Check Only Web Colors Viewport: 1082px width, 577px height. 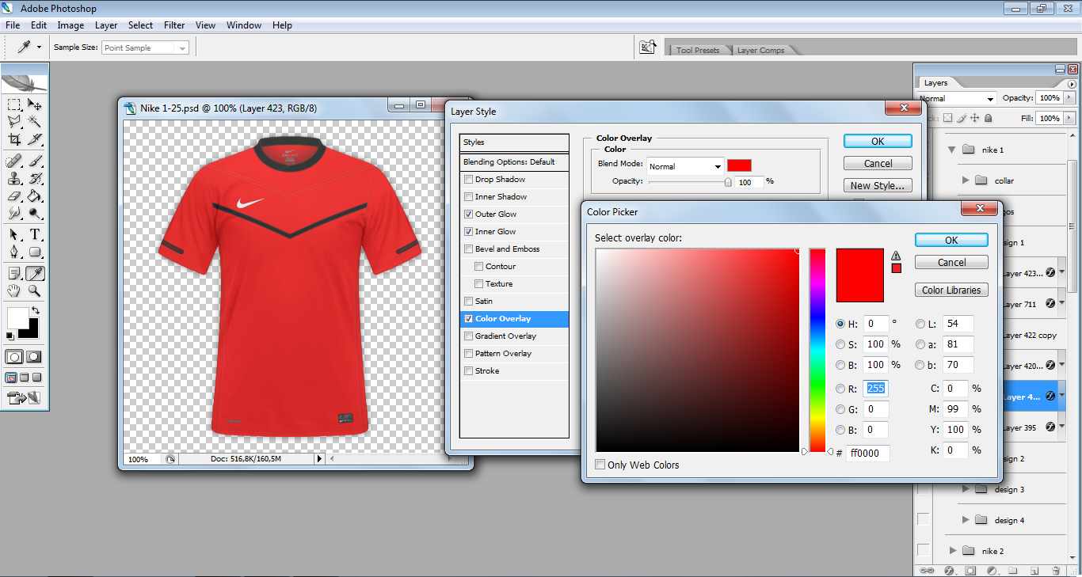(x=600, y=465)
